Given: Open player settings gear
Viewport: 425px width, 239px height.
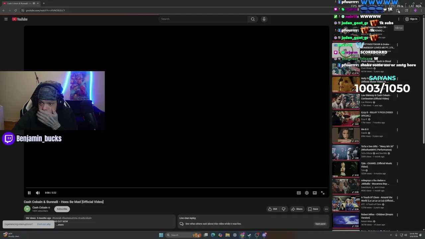Looking at the screenshot, I should click(307, 193).
